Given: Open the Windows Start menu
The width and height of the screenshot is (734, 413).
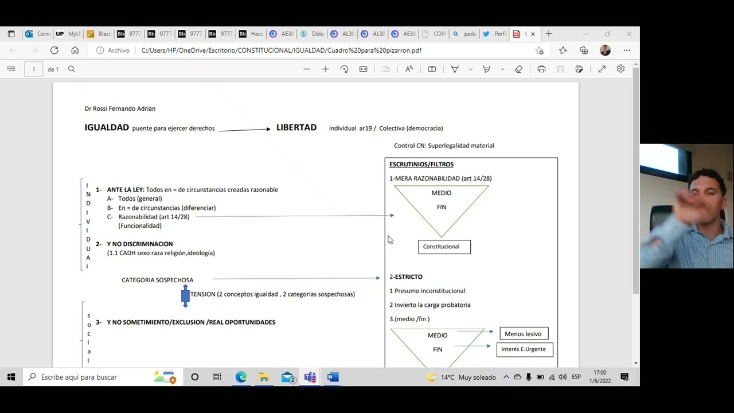Looking at the screenshot, I should click(x=11, y=377).
